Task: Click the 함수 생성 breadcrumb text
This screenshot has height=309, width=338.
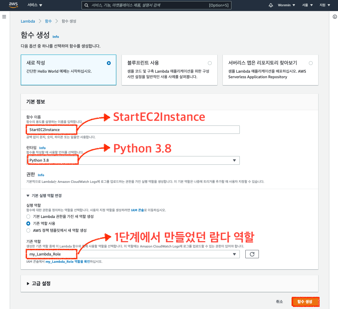Action: point(69,21)
